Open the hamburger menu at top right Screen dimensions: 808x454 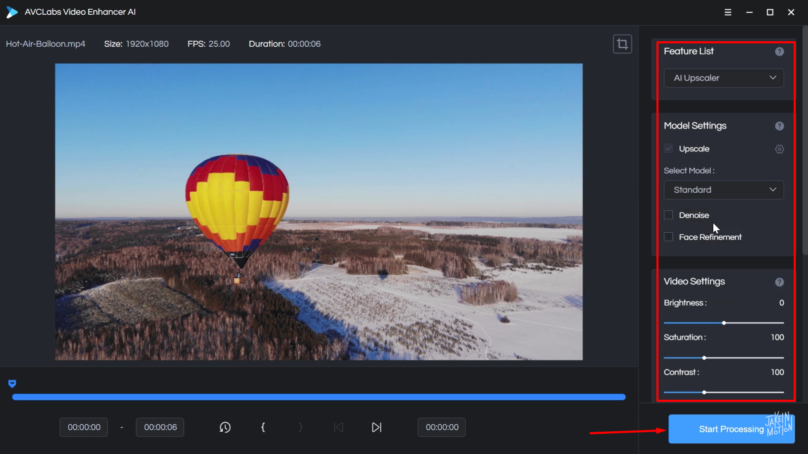pyautogui.click(x=728, y=12)
